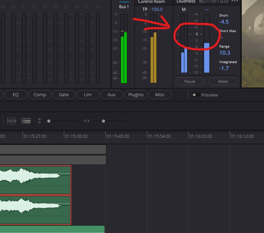Open the Plugins filter button

click(136, 94)
